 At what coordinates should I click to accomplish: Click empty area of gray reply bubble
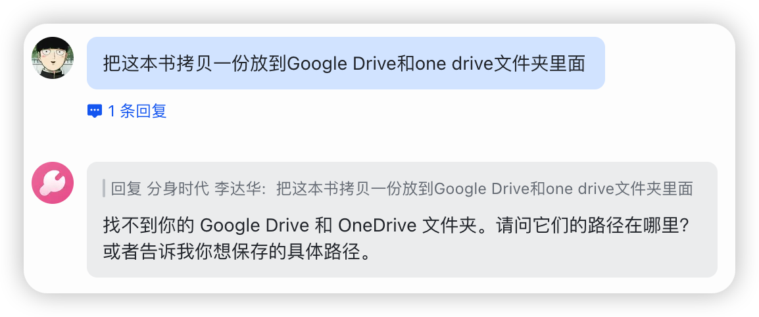(559, 260)
